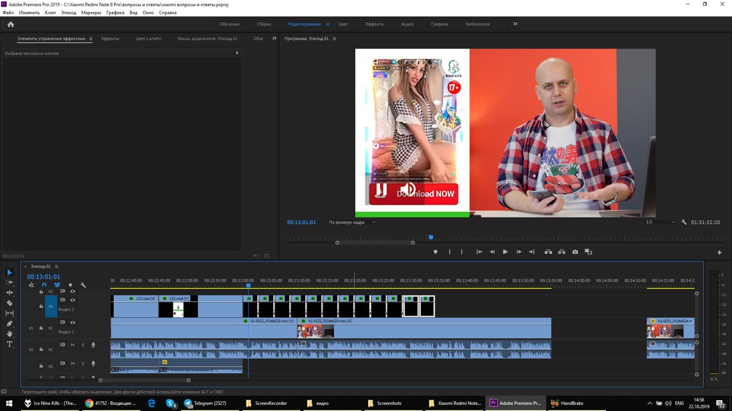732x411 pixels.
Task: Hide the Видео 2 track output
Action: 73,300
